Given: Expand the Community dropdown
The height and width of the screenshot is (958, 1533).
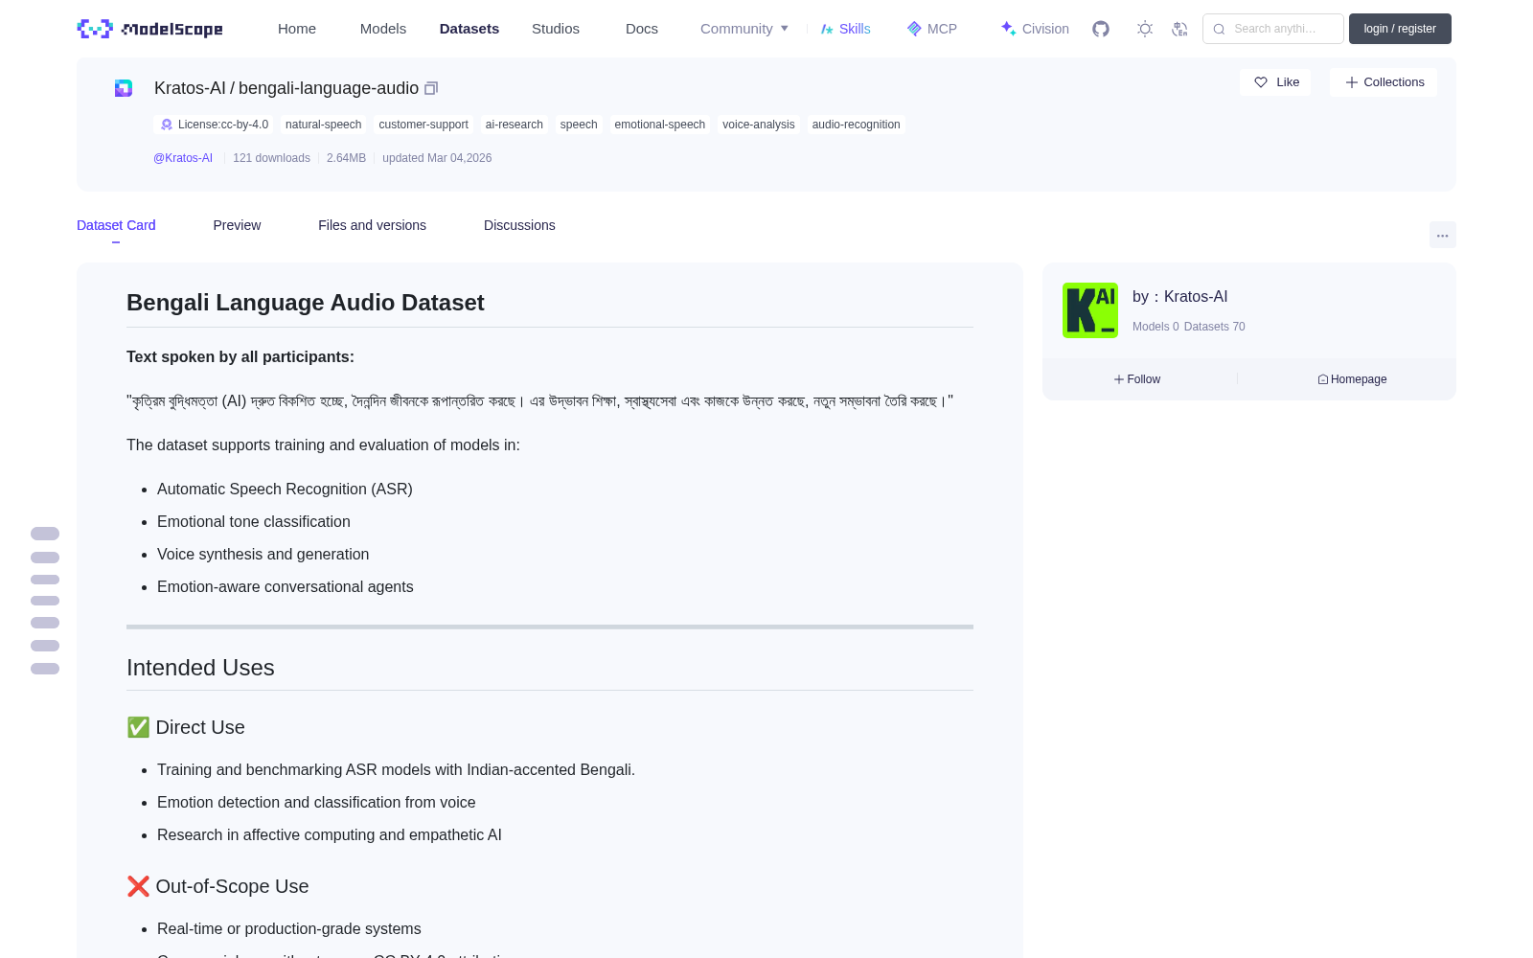Looking at the screenshot, I should [744, 29].
